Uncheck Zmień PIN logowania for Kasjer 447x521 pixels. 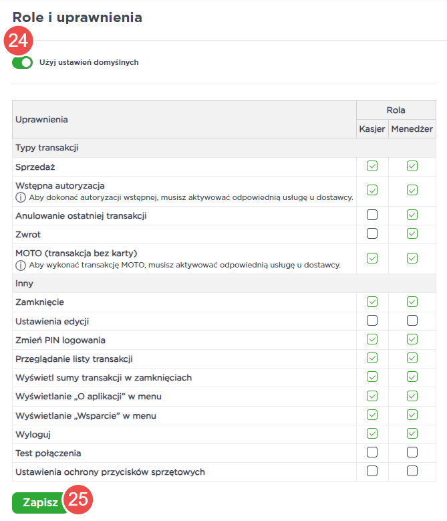[372, 339]
